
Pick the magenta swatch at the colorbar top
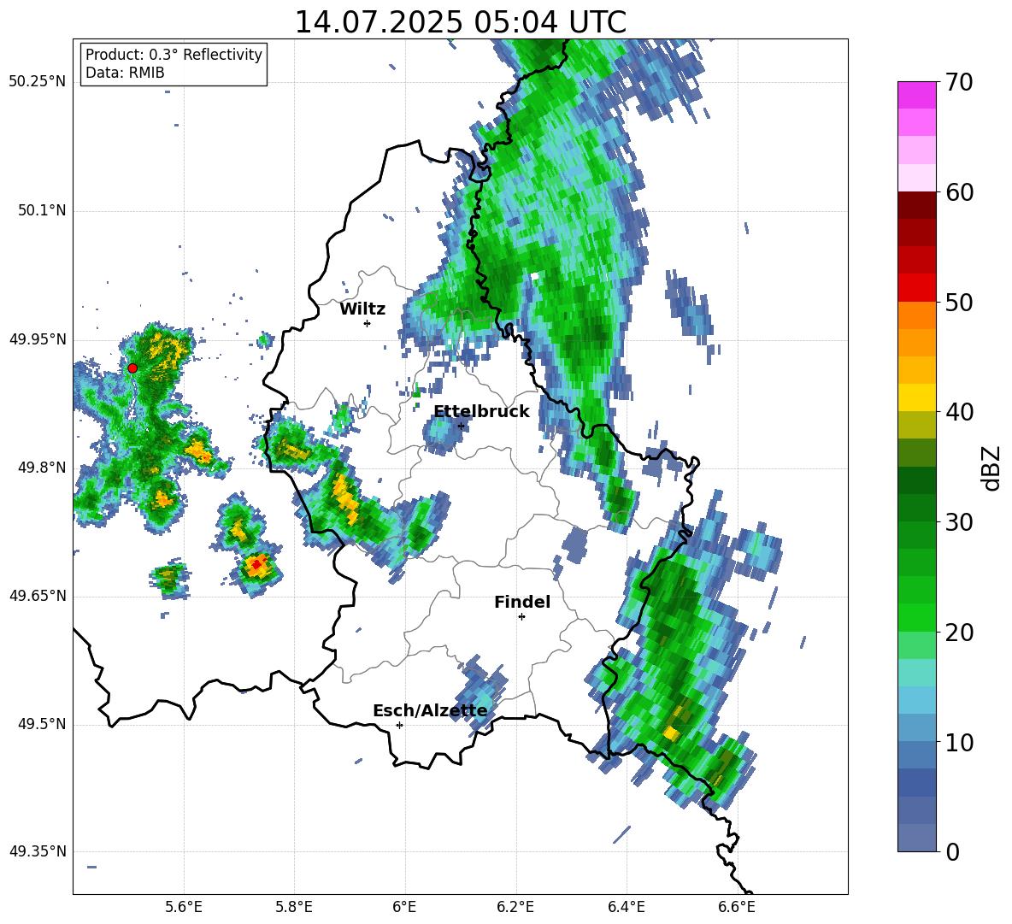(x=916, y=95)
